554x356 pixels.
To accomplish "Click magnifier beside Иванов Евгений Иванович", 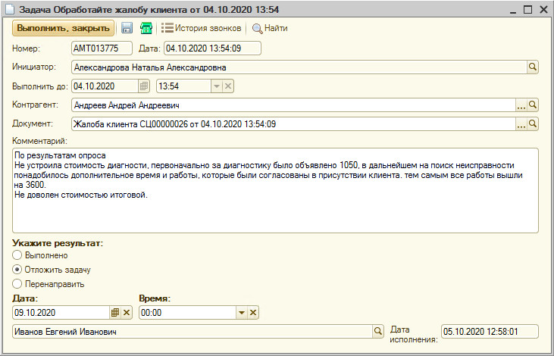I will point(377,332).
